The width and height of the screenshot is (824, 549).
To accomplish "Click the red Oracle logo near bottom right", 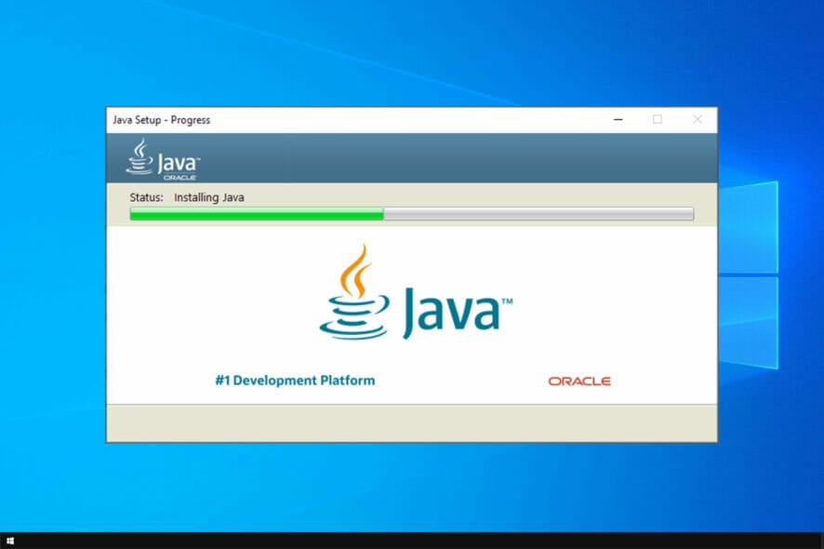I will [x=579, y=381].
